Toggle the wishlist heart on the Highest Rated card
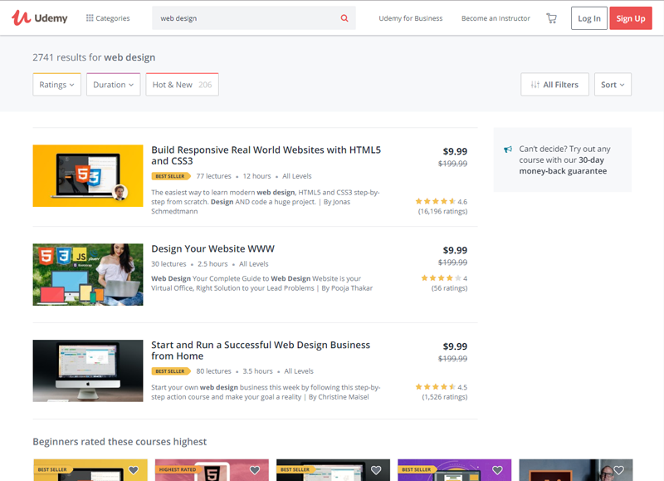Screen dimensions: 664x481 point(255,470)
